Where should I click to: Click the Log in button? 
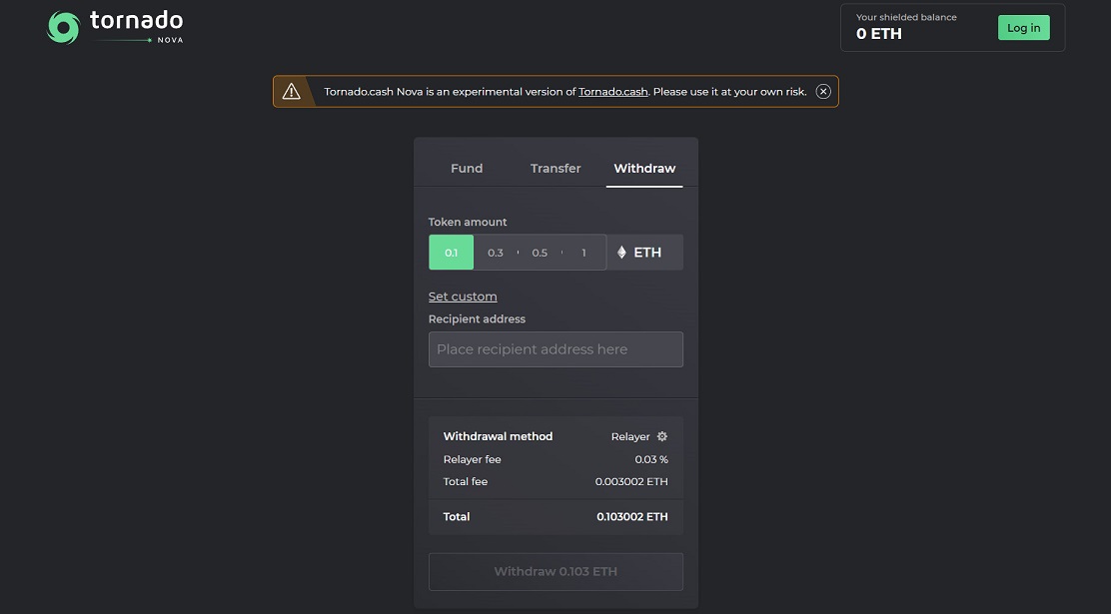point(1024,28)
